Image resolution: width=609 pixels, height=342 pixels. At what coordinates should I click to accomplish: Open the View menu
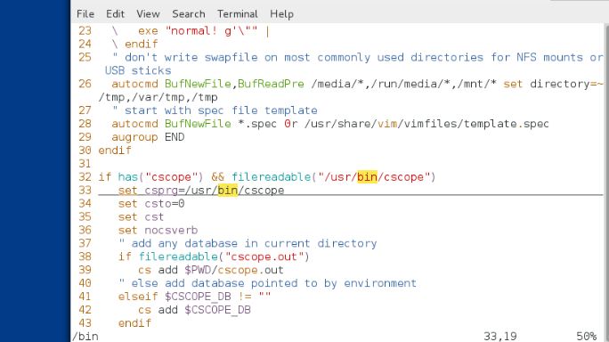pos(148,14)
